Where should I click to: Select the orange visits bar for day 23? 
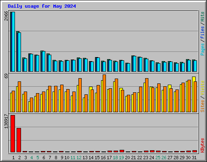[x=147, y=95]
